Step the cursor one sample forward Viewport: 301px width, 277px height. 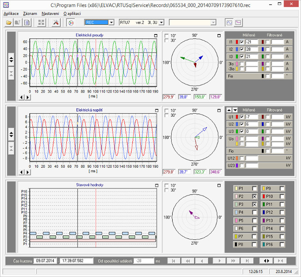coord(220,261)
